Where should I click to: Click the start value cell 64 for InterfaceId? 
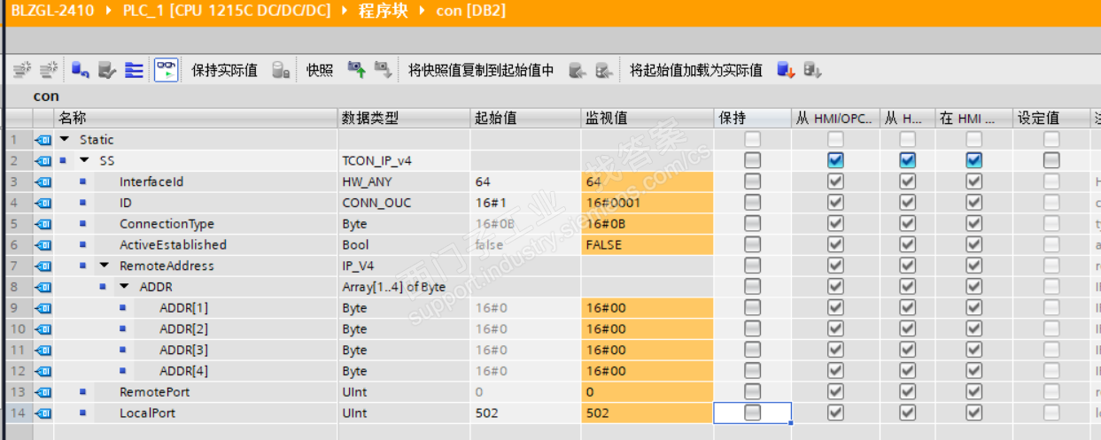(526, 181)
